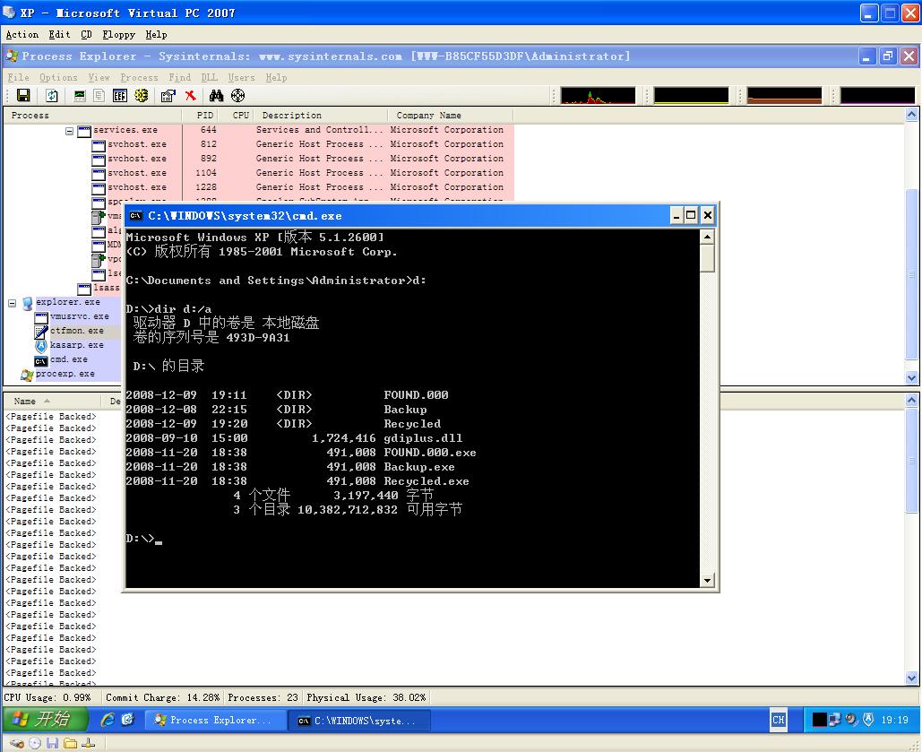This screenshot has width=922, height=752.
Task: Open the Virtual PC CD menu
Action: tap(86, 35)
